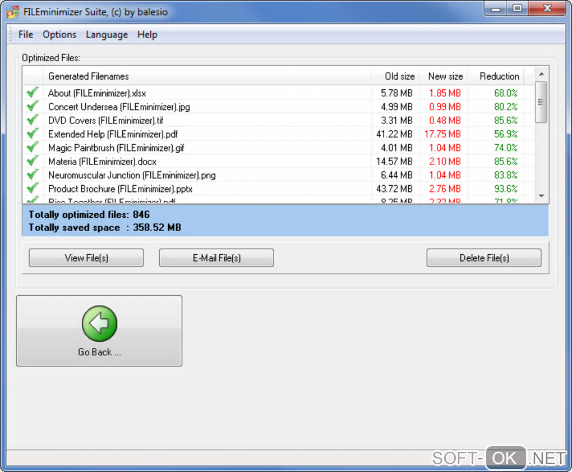Click the 6.44 MB old size value
Screen dimensions: 572x472
(396, 175)
